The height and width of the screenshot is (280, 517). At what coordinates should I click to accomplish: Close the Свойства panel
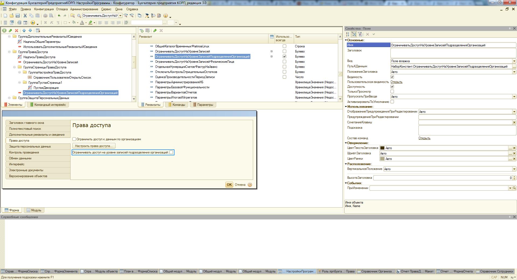click(x=514, y=29)
